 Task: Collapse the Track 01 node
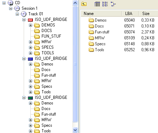[x=17, y=14]
